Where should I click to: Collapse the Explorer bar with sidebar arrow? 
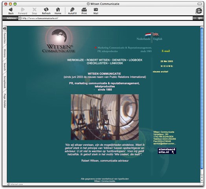5,28
